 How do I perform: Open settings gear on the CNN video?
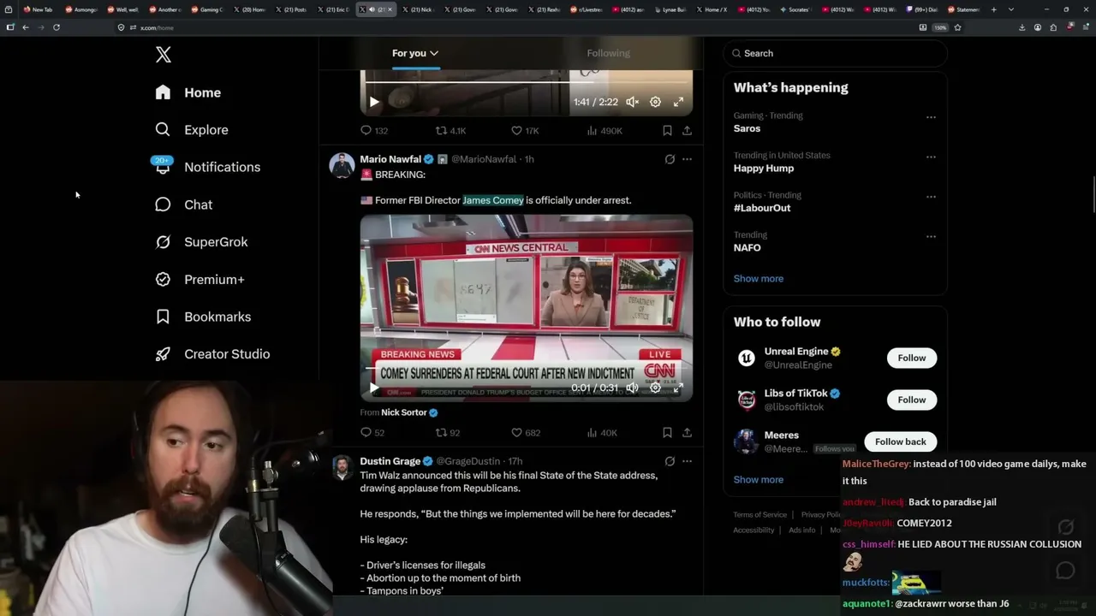pos(655,388)
